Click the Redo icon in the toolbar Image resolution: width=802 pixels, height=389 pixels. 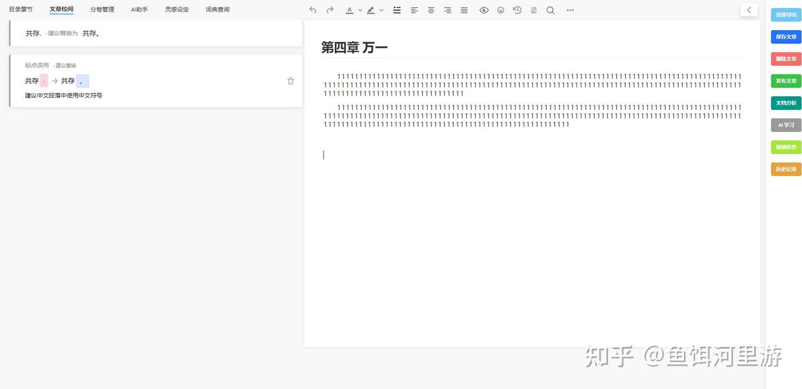(329, 10)
